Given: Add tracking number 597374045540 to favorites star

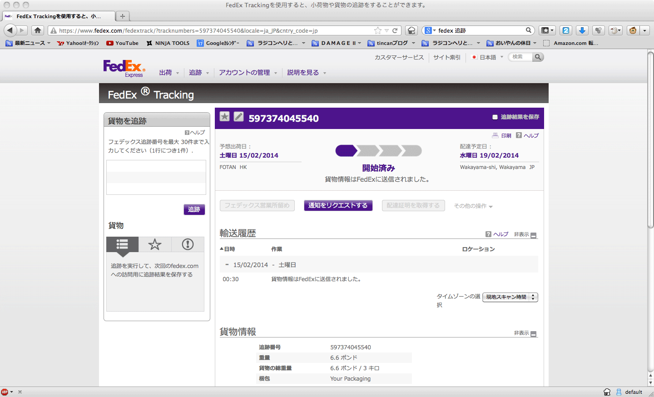Looking at the screenshot, I should point(224,116).
